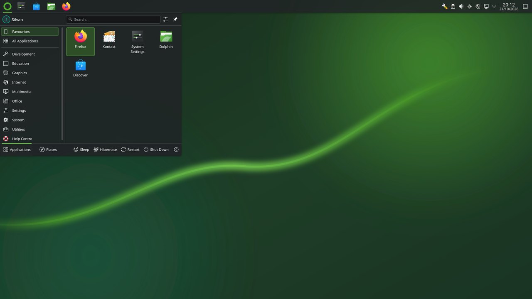Screen dimensions: 532x299
Task: Pin the launcher menu open
Action: point(175,19)
